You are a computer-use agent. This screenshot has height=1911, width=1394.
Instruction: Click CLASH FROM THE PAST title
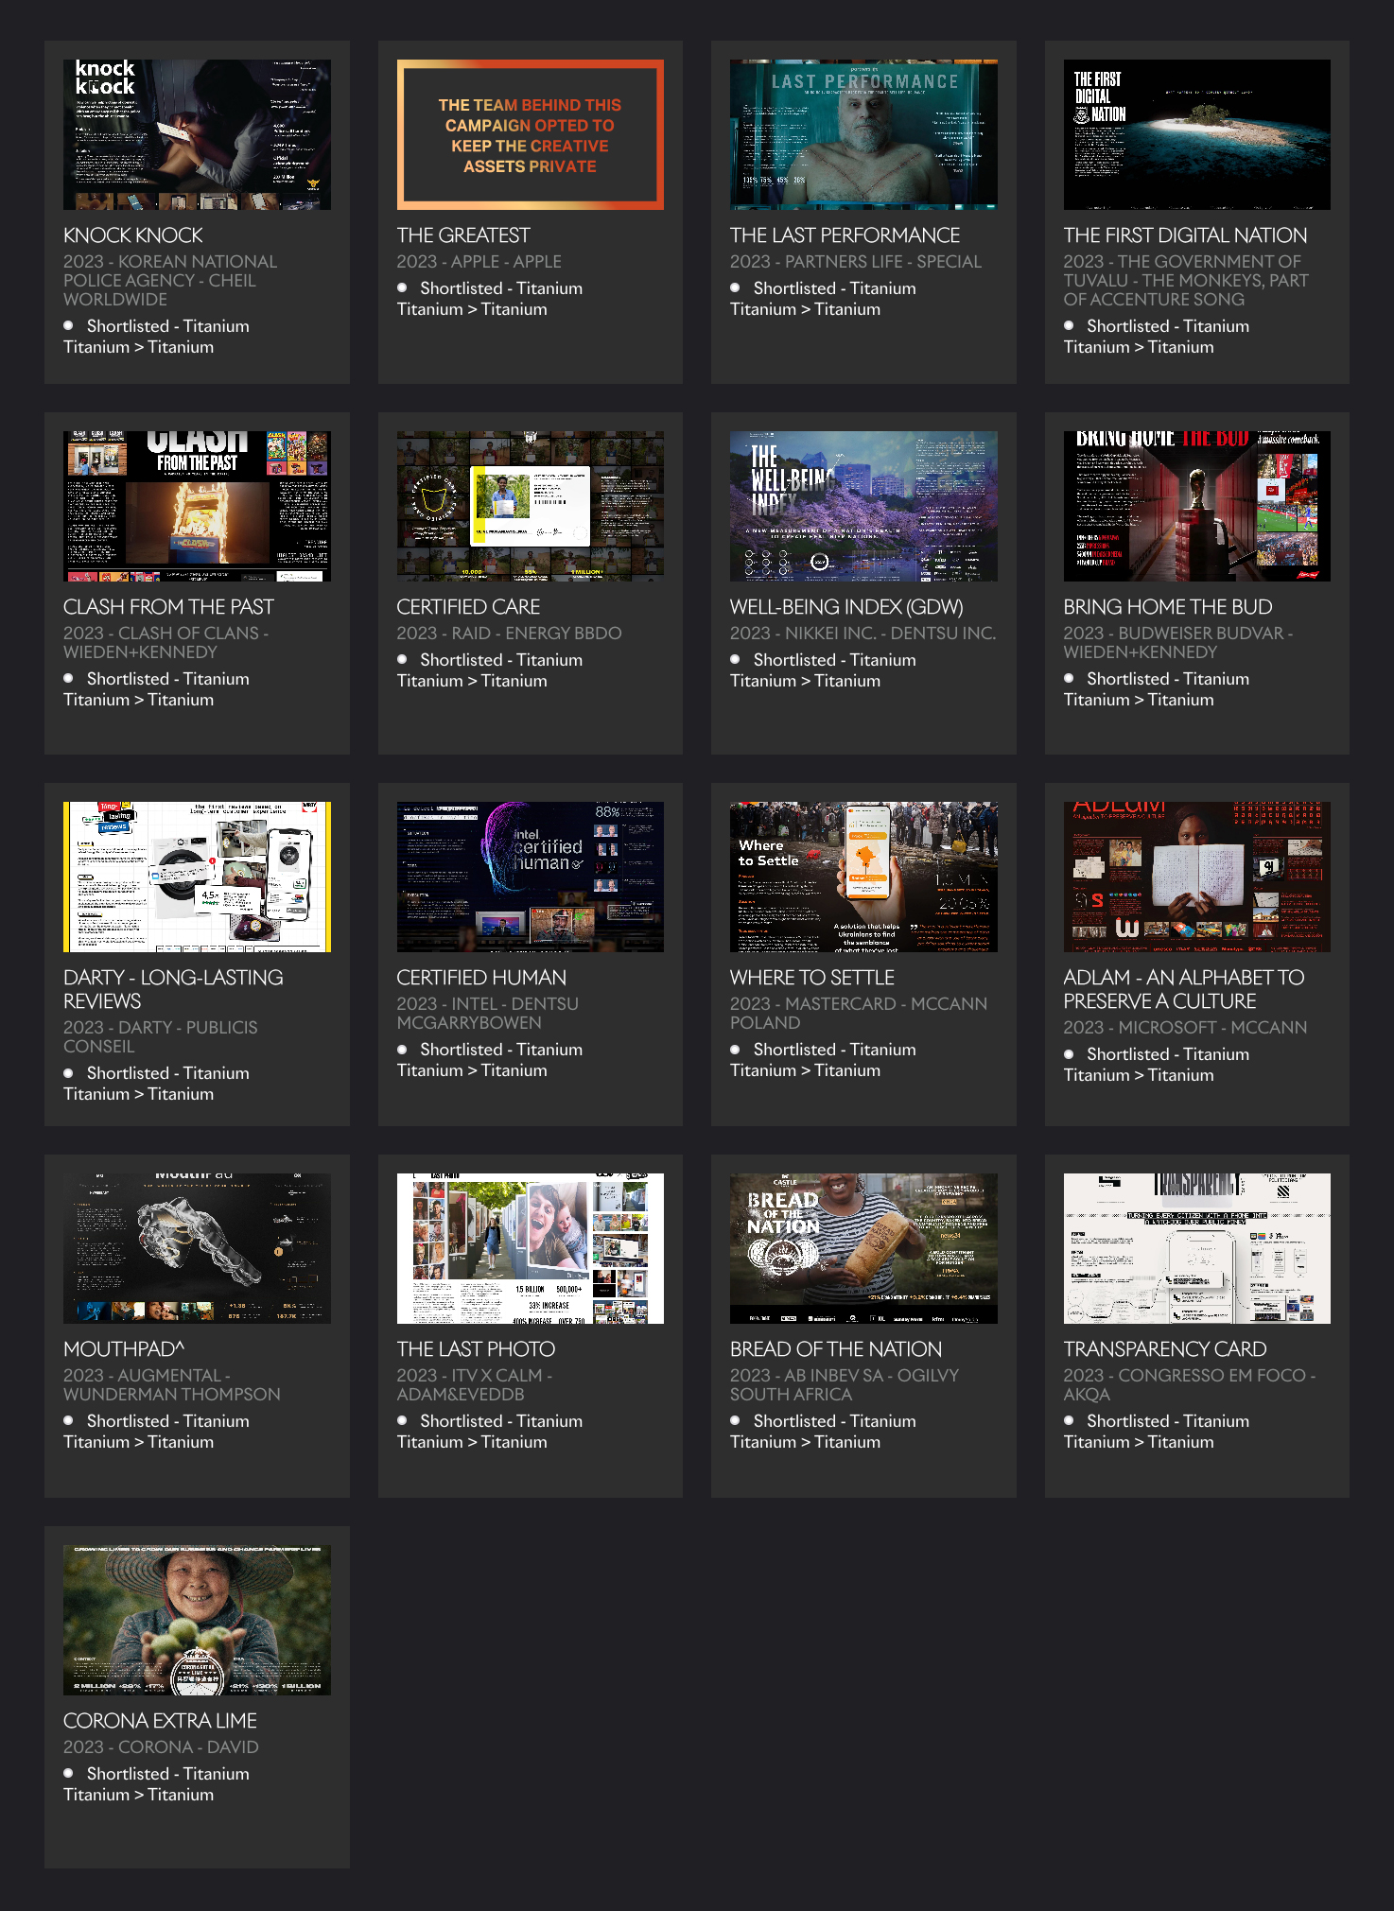[x=168, y=607]
